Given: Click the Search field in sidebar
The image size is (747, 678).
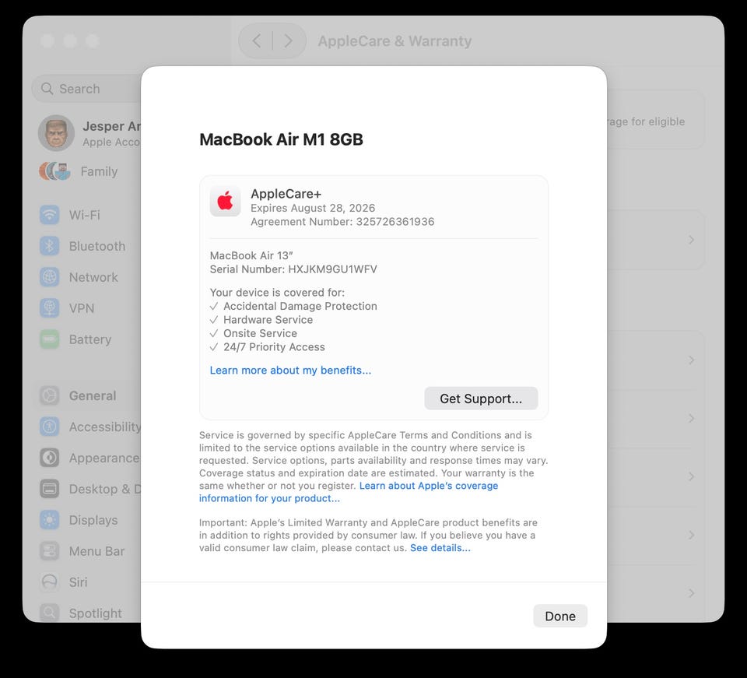Looking at the screenshot, I should 86,89.
